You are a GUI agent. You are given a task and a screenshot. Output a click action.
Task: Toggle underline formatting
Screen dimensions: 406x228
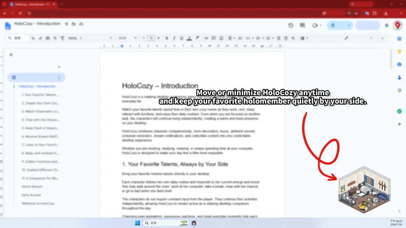(x=181, y=38)
